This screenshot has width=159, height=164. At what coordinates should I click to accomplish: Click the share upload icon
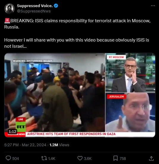click(x=151, y=158)
